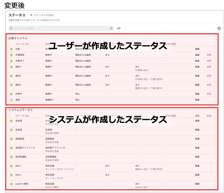This screenshot has width=224, height=193.
Task: Click the green status icon for 作業開始
Action: click(11, 55)
